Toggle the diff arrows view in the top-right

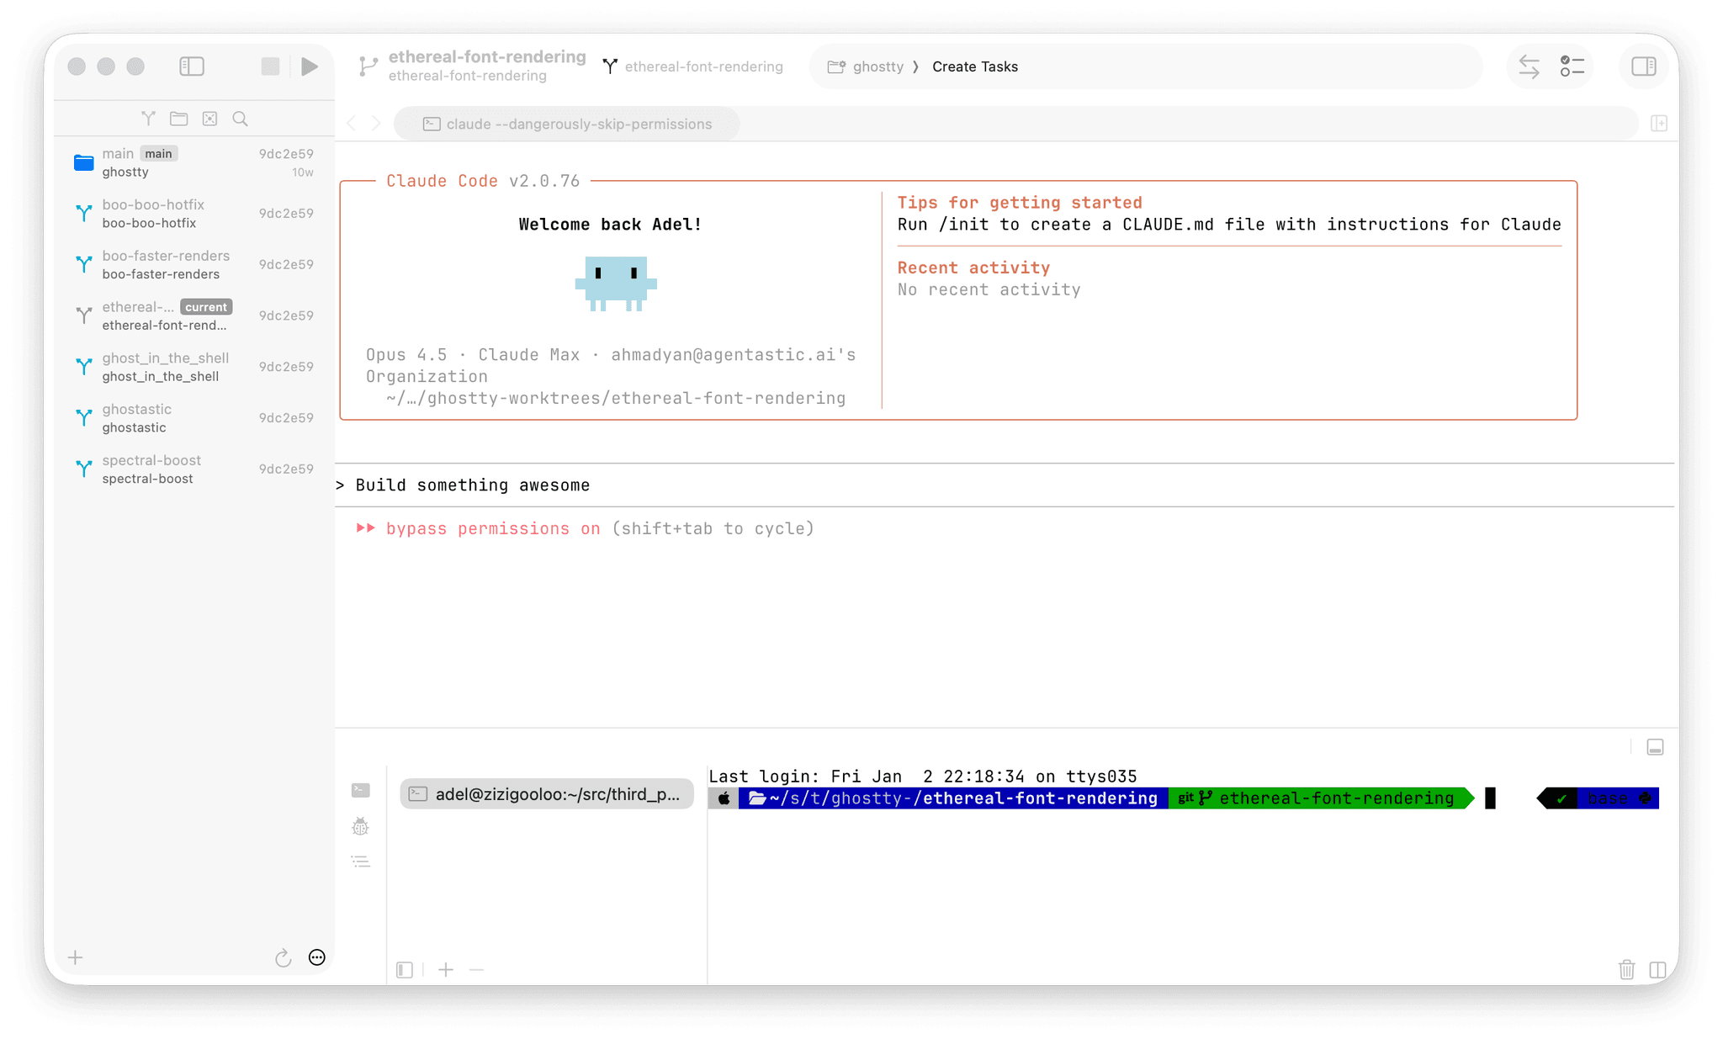(1529, 66)
